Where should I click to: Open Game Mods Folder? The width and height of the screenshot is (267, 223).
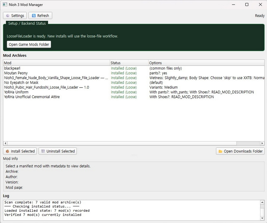tap(29, 44)
